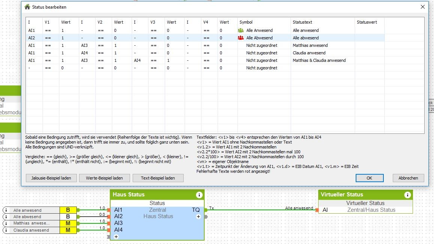This screenshot has height=244, width=434.
Task: Click 'Zentral/Haus Status' label in Virtueller Status
Action: click(371, 210)
